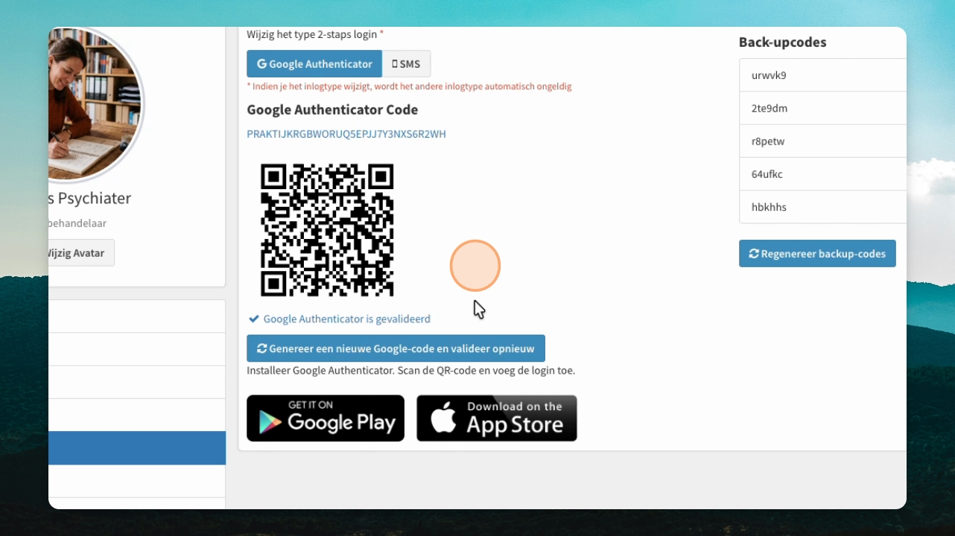Click the 'Back-upcodes' heading
Image resolution: width=955 pixels, height=536 pixels.
tap(782, 42)
